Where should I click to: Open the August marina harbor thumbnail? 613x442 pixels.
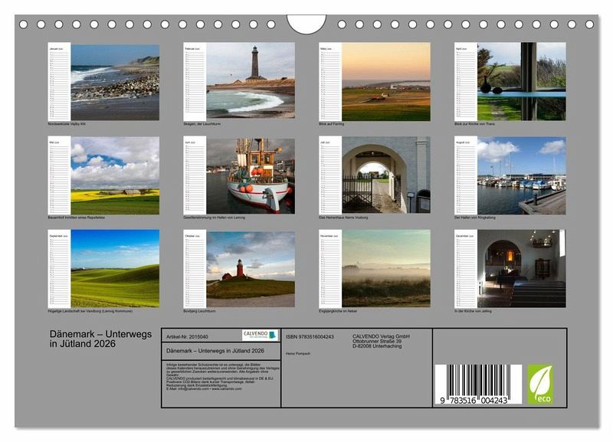(522, 175)
